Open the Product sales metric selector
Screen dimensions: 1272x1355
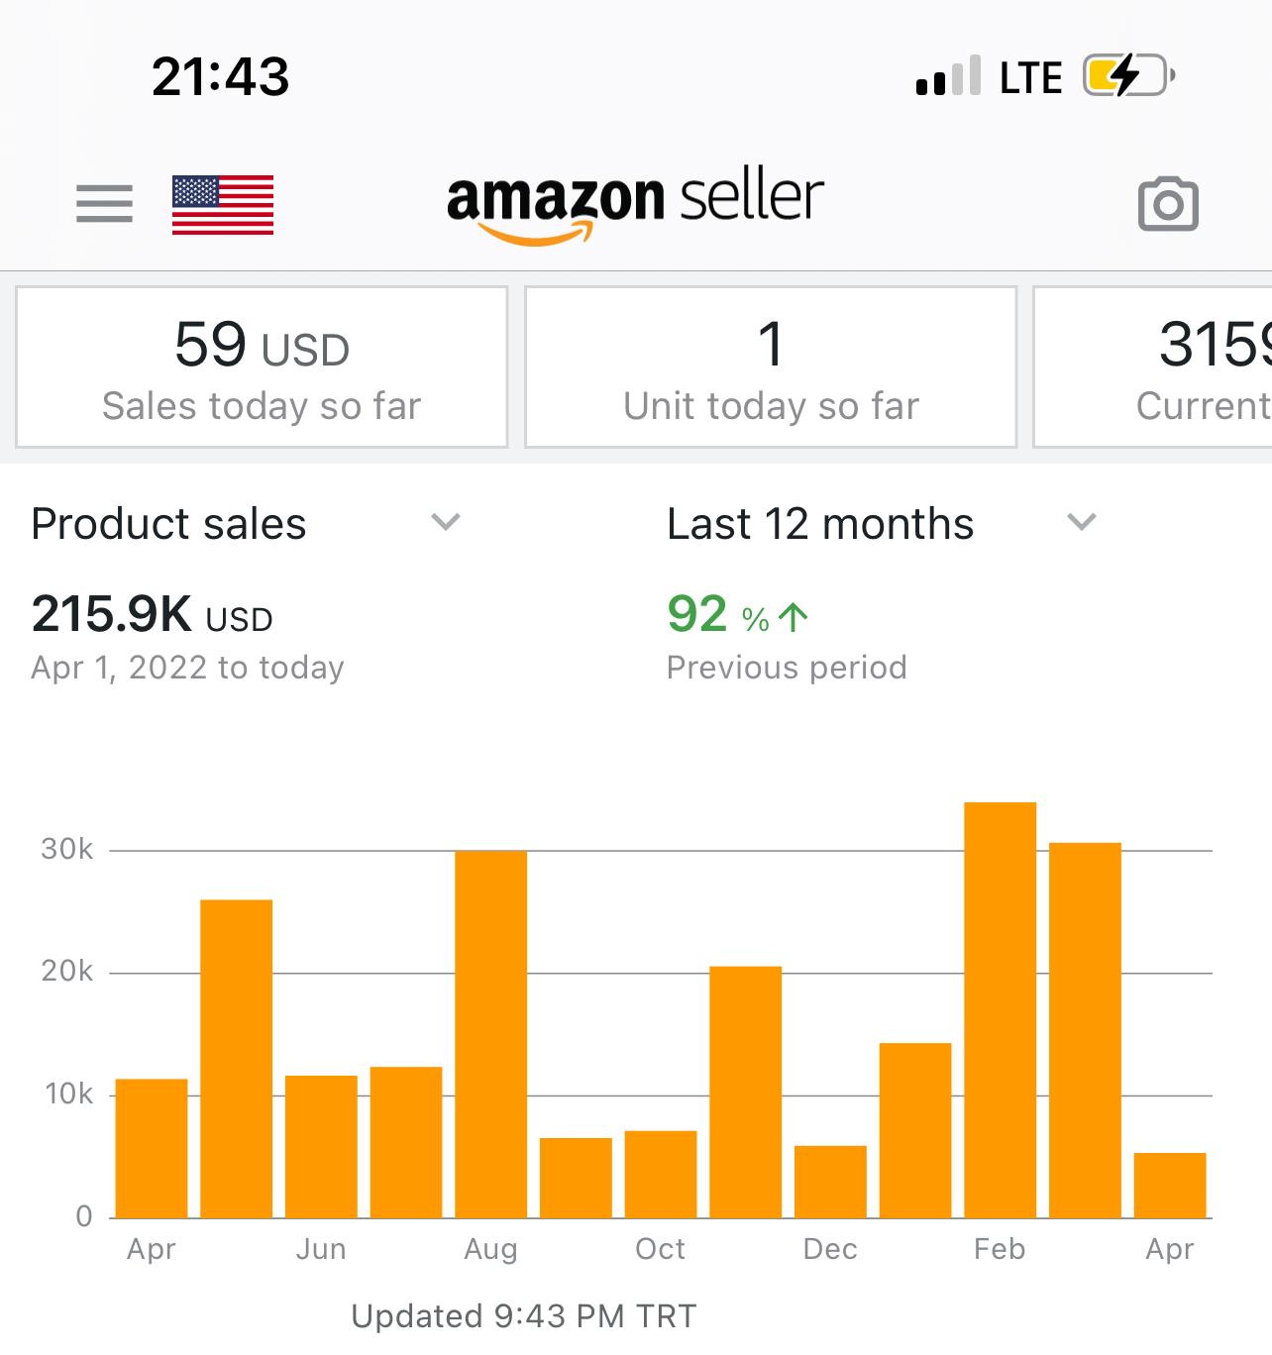point(247,523)
